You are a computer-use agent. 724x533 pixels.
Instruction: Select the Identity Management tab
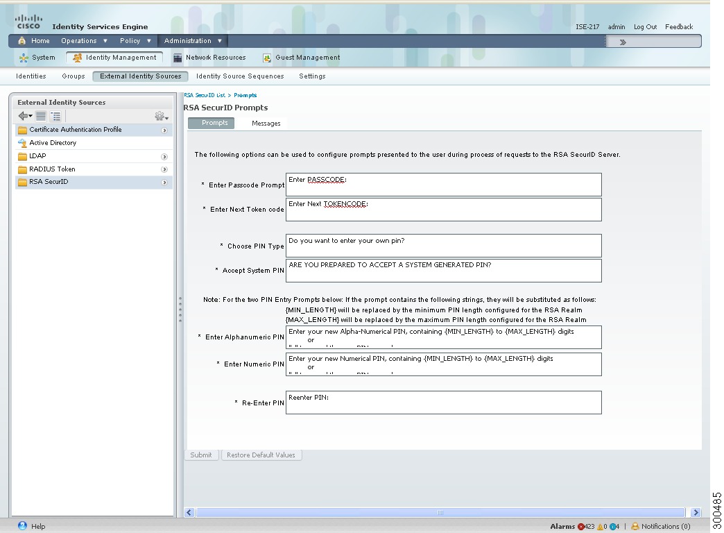[x=114, y=58]
